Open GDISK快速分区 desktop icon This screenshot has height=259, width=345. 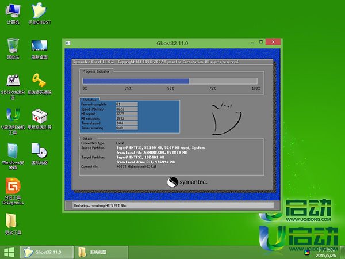[13, 86]
